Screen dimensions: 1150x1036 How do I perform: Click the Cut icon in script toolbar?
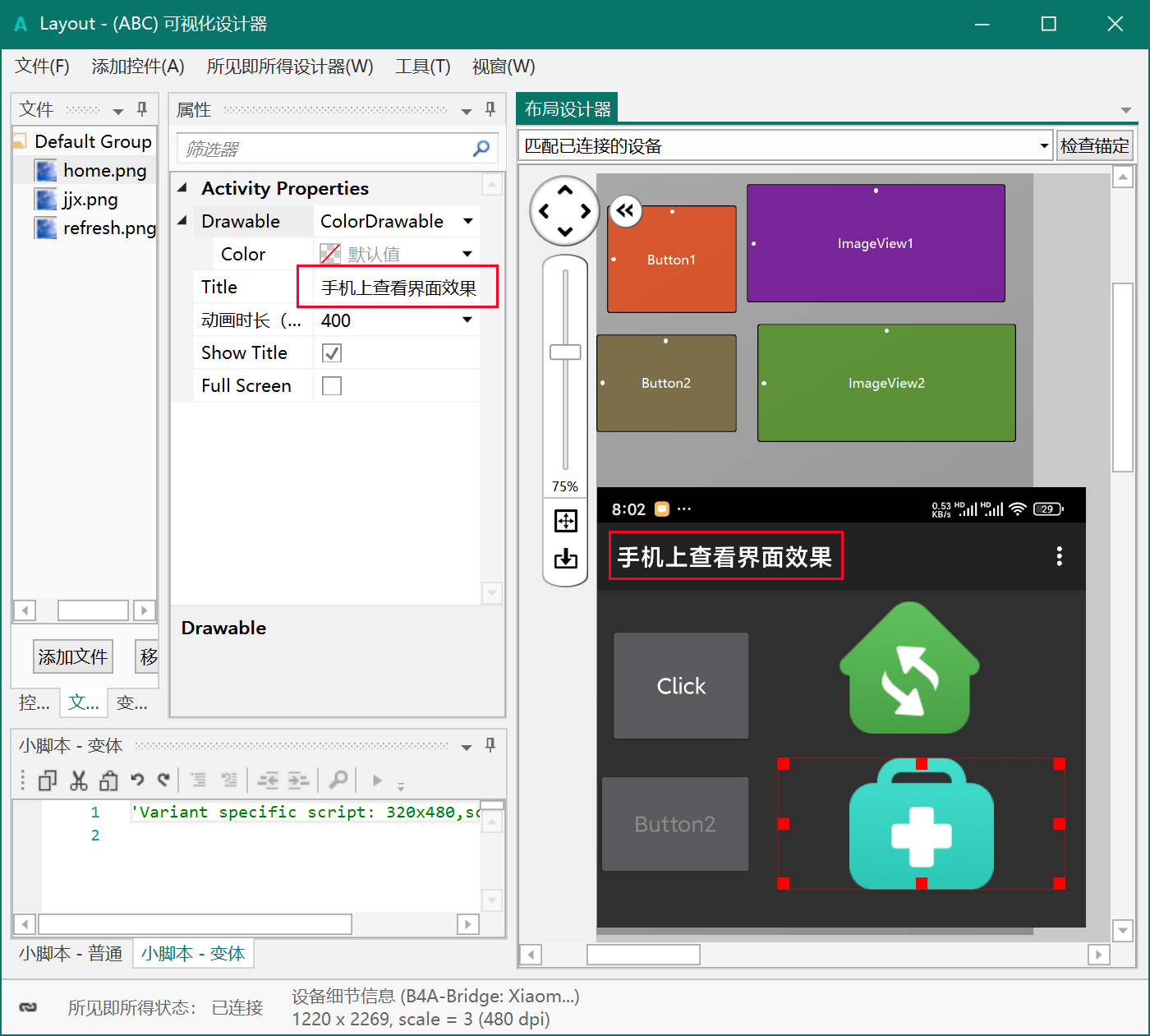78,780
